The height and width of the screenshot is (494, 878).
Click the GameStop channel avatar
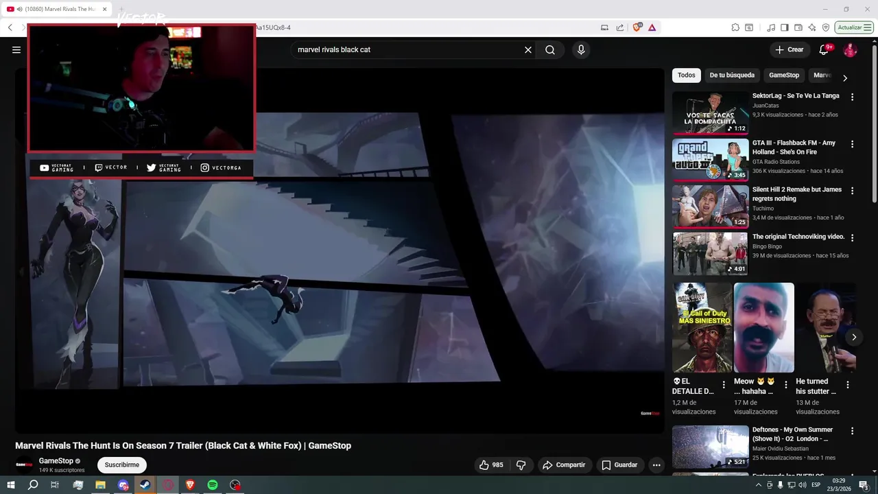[25, 465]
